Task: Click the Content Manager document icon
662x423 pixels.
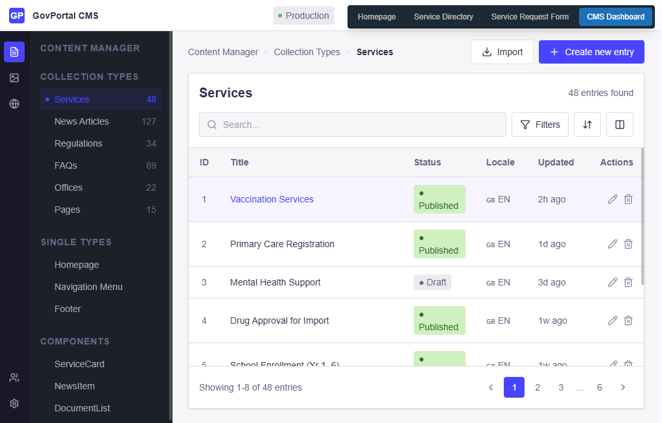Action: (14, 51)
